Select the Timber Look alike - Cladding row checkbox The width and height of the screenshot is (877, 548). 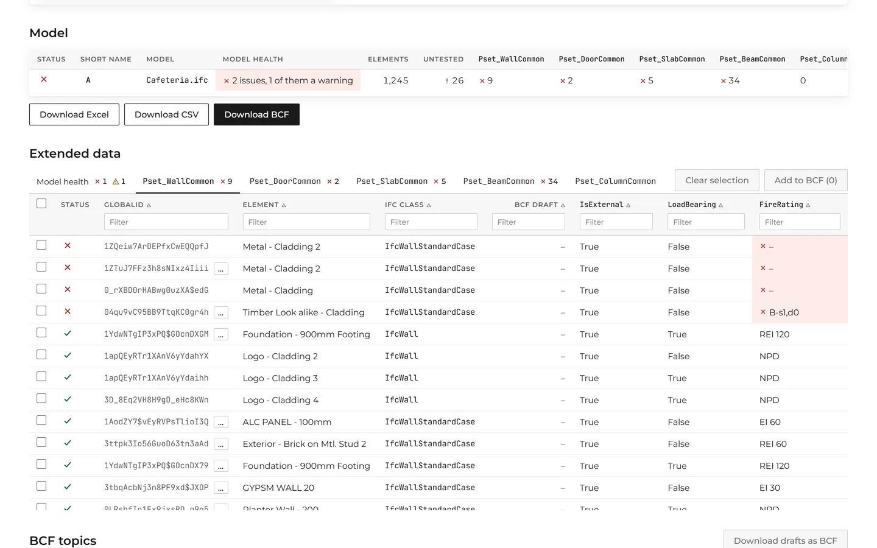coord(41,311)
